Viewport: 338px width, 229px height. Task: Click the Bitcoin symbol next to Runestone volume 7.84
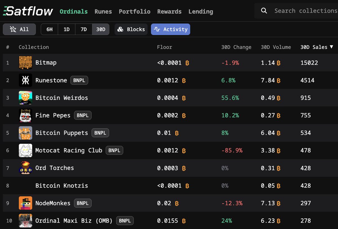279,80
